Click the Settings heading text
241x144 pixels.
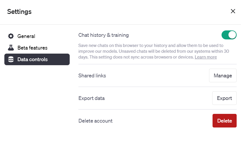click(19, 12)
